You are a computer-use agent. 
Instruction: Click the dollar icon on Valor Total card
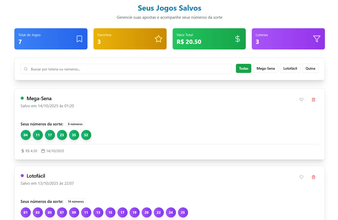237,39
